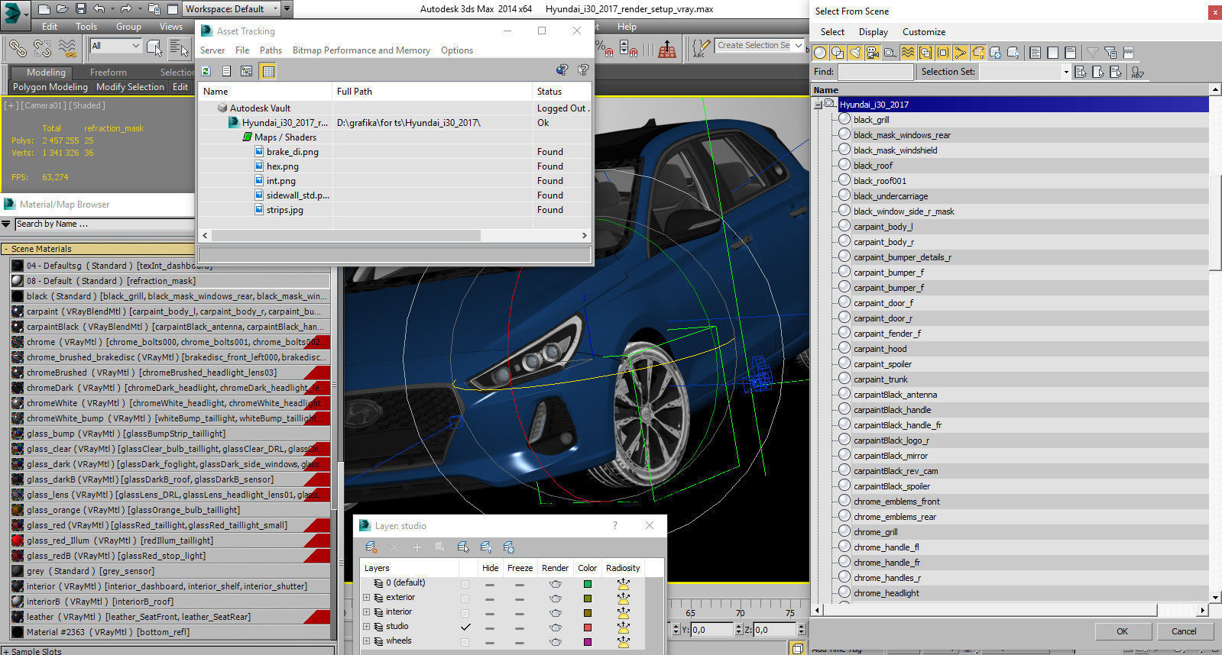Toggle Display Shapes filter in Select From Scene
The height and width of the screenshot is (655, 1222).
click(838, 53)
